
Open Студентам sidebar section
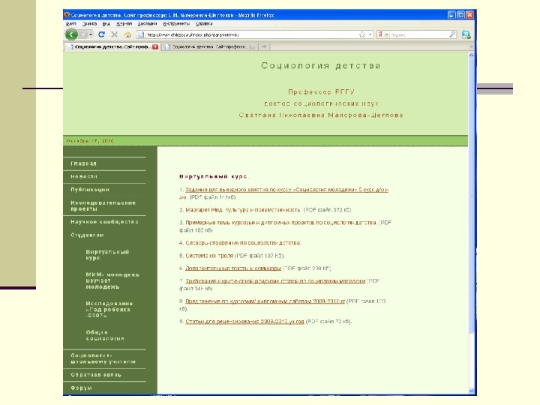[87, 235]
